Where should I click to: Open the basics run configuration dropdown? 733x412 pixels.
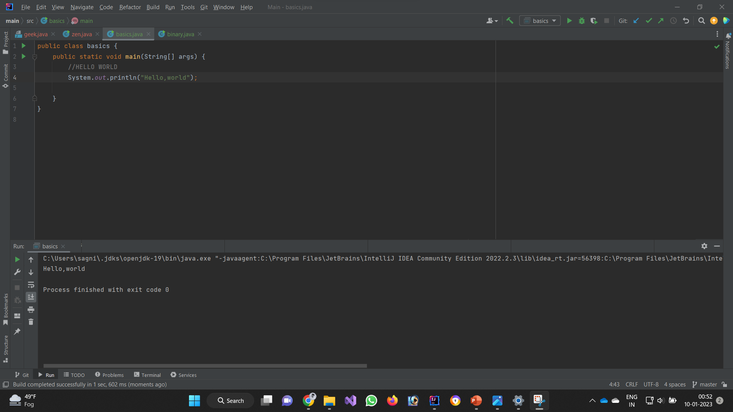pos(540,21)
